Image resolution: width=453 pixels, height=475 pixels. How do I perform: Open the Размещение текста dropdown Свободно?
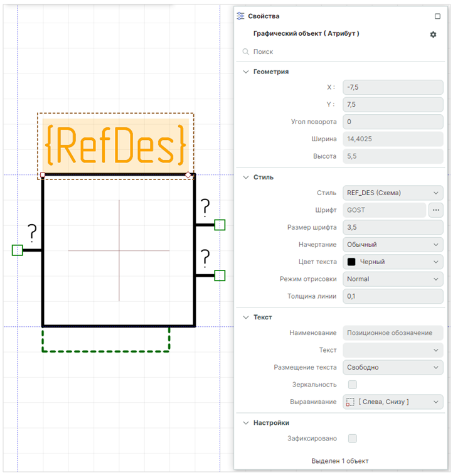[x=393, y=368]
